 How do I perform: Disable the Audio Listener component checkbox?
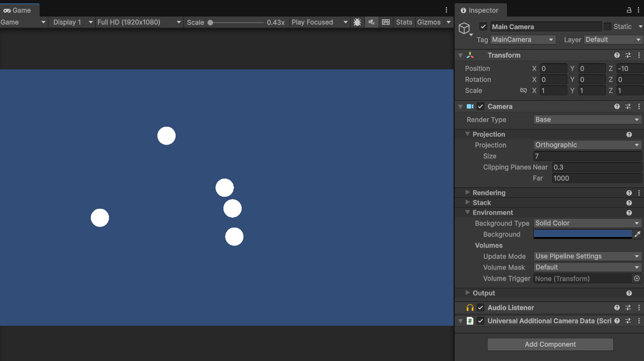(x=481, y=308)
